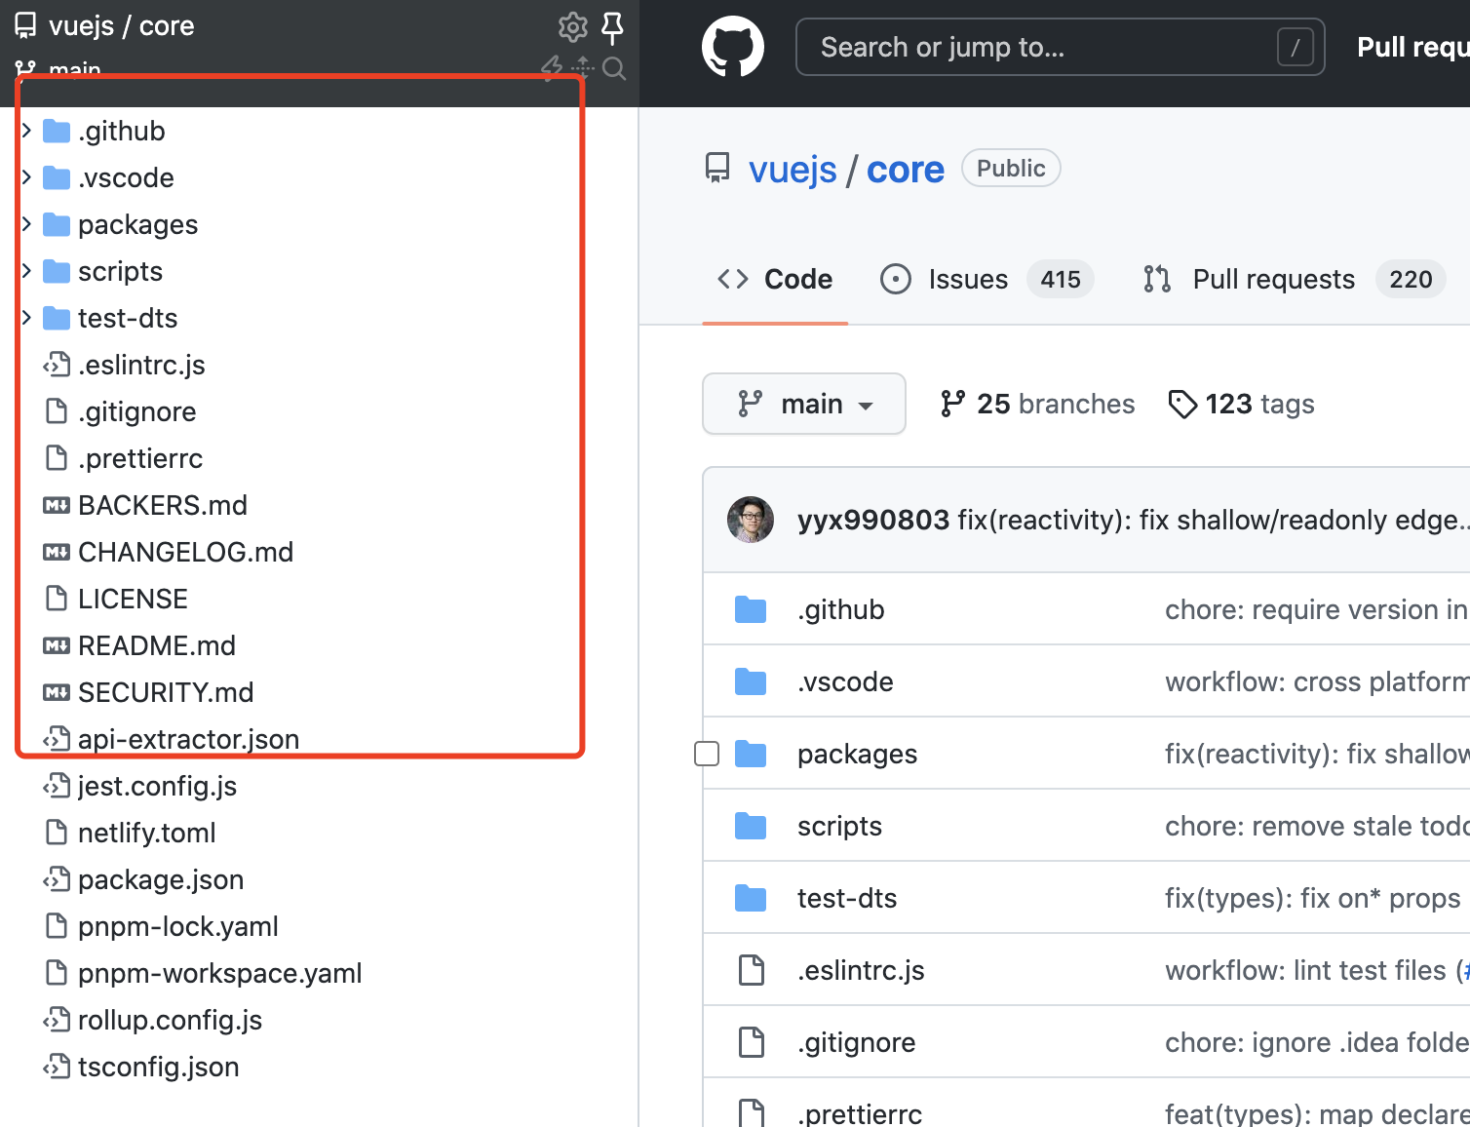
Task: Focus the Search or jump to field
Action: tap(1043, 47)
